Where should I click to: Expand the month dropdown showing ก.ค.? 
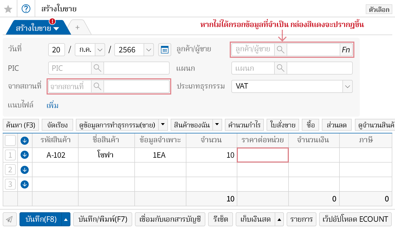tap(100, 50)
